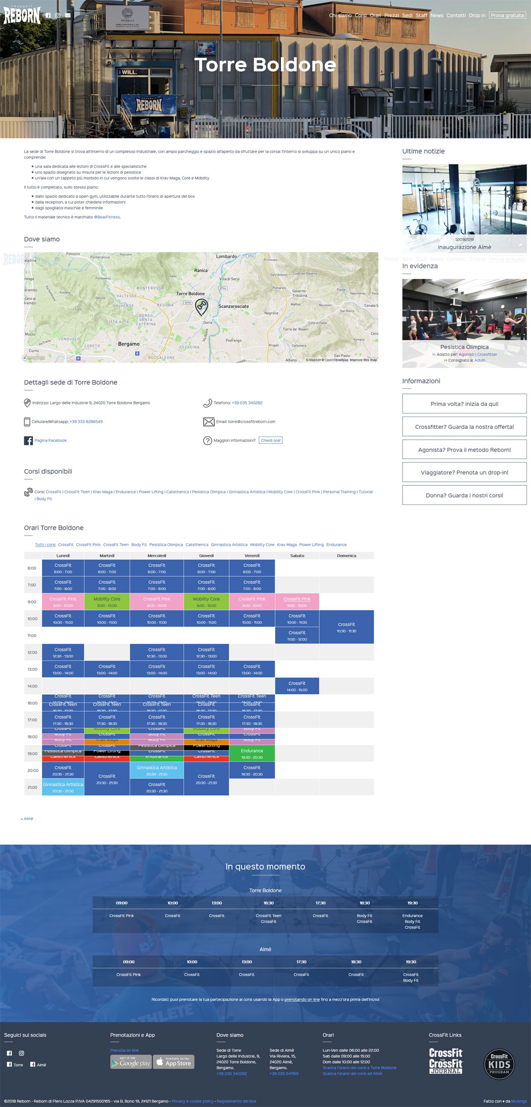The height and width of the screenshot is (1107, 531).
Task: Select the Tutti i corsi schedule filter
Action: tap(45, 545)
